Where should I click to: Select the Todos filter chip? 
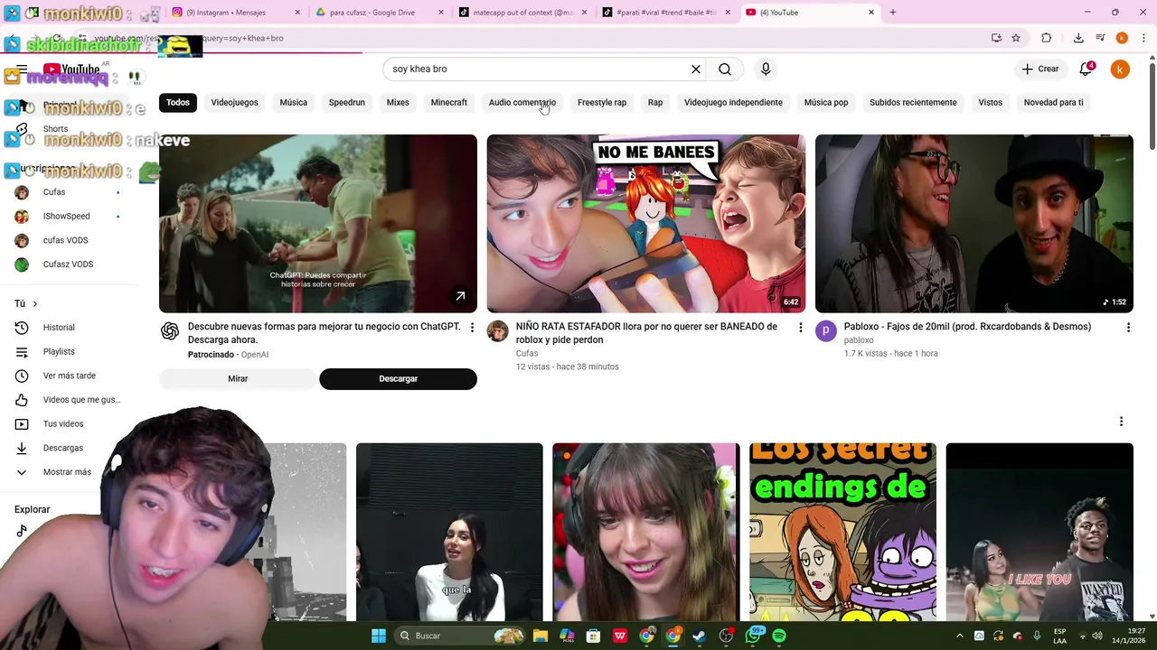click(x=178, y=102)
